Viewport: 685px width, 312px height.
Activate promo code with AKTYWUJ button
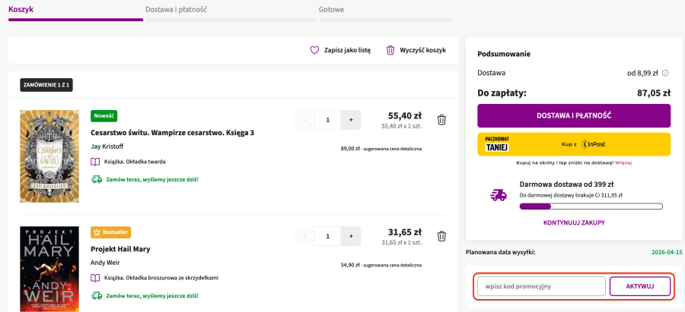[x=639, y=286]
